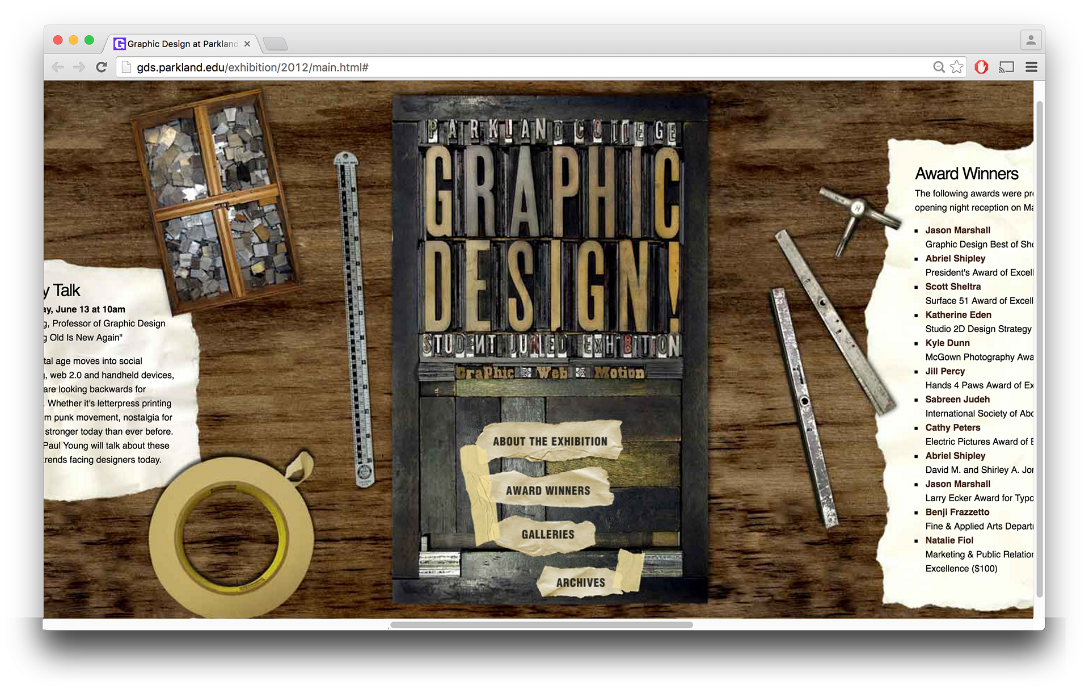1089x693 pixels.
Task: Click the browser back arrow
Action: (57, 68)
